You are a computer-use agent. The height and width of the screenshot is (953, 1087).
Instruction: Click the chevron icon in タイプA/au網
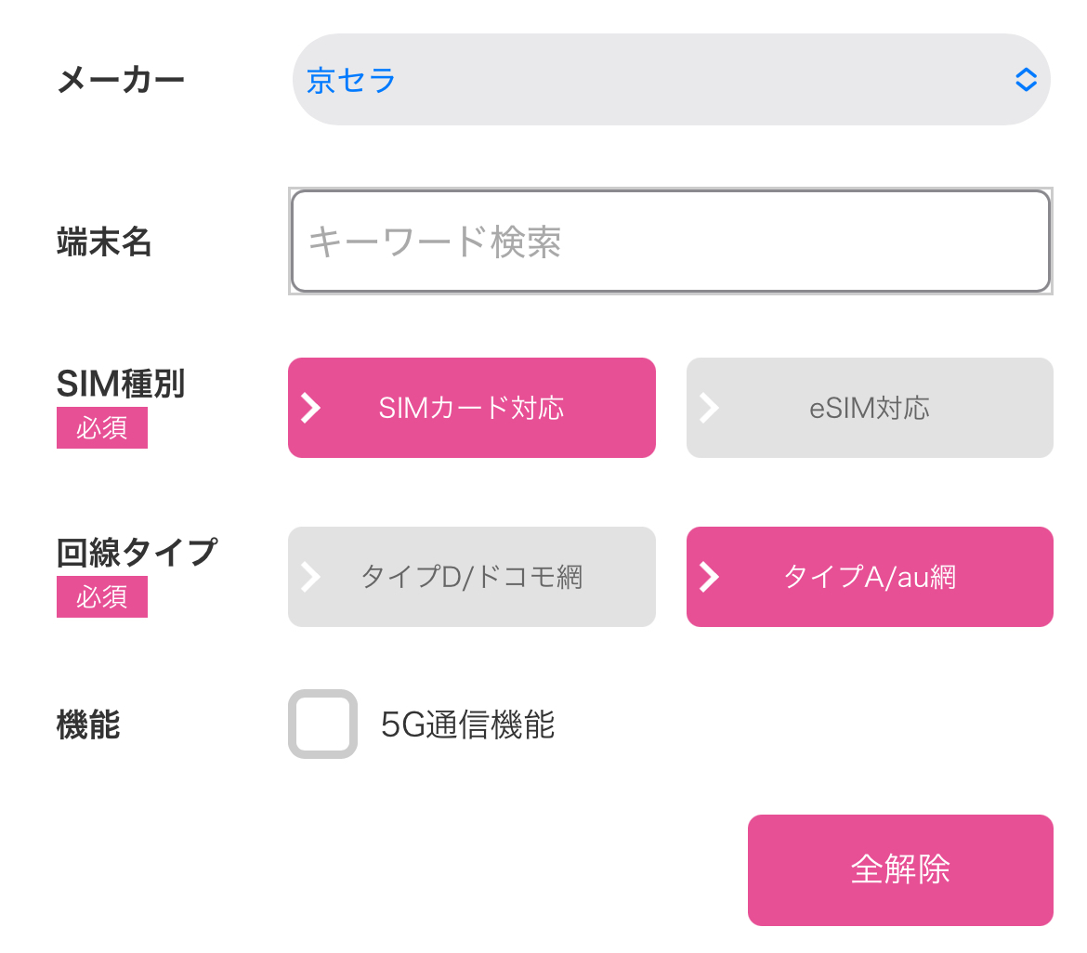709,577
